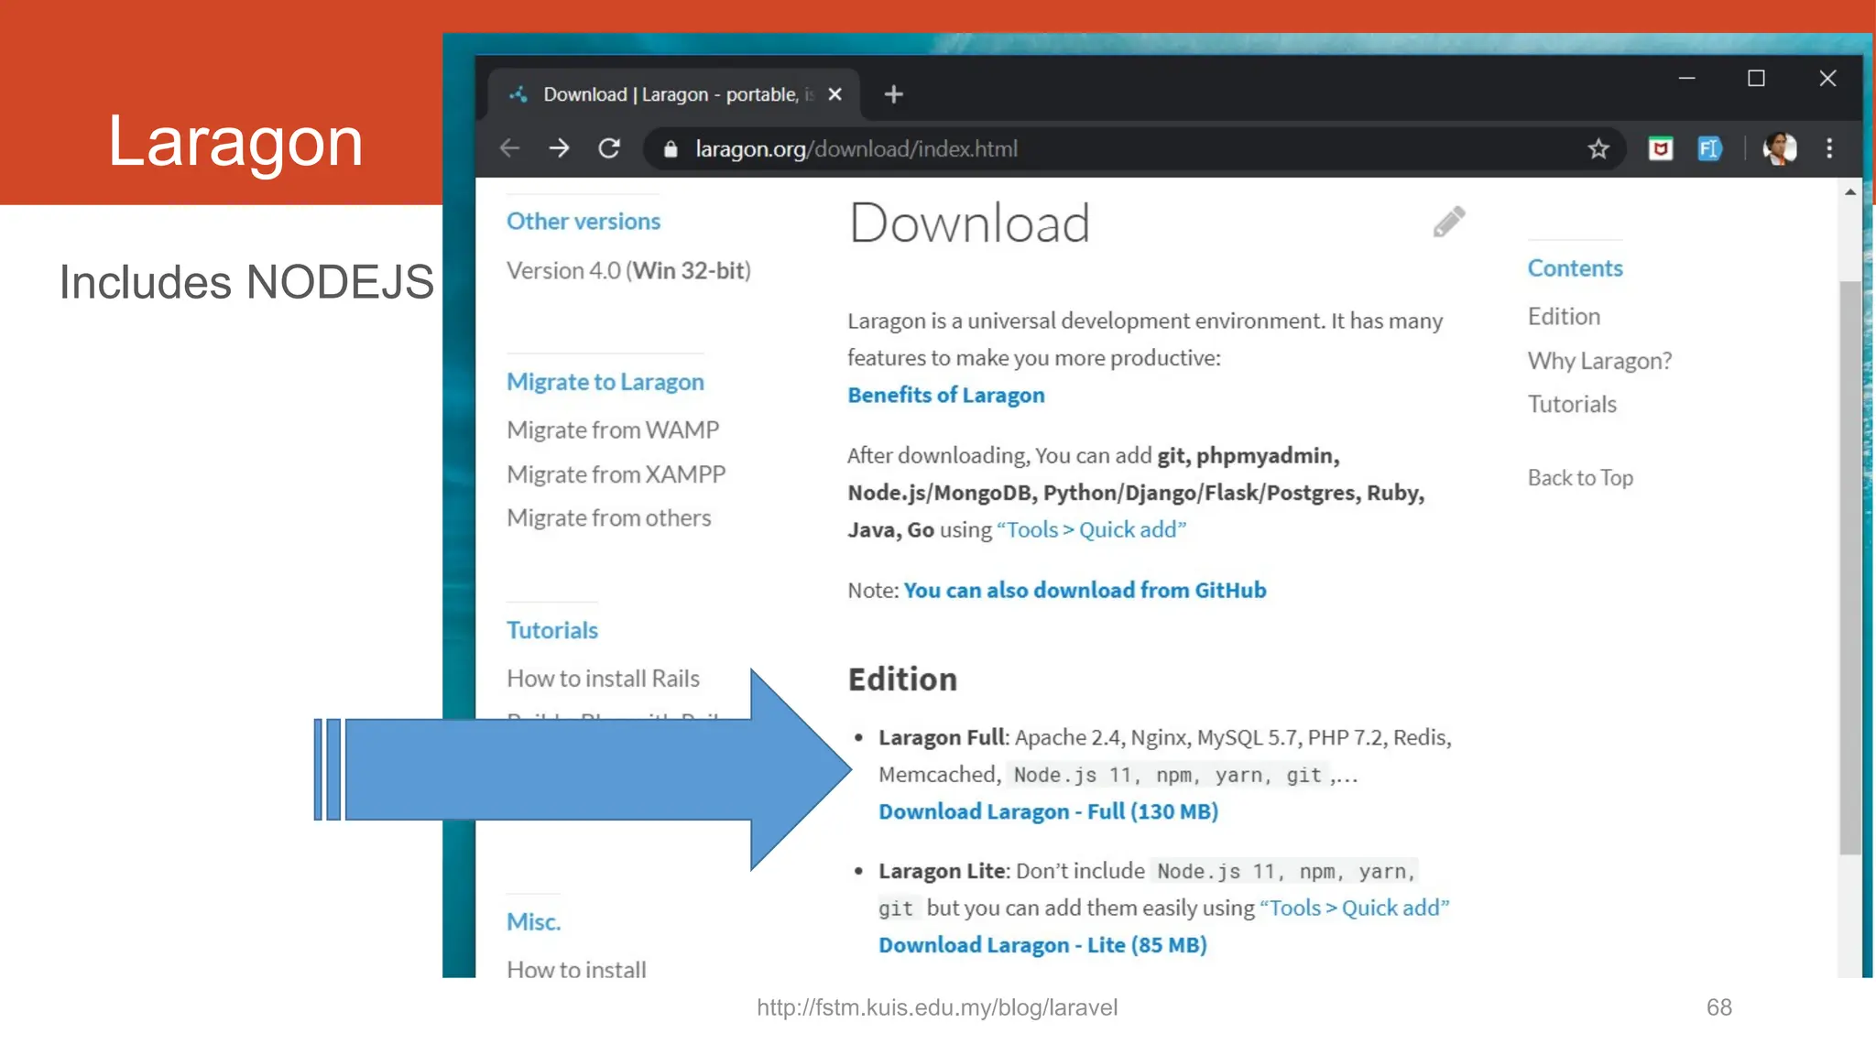Open Migrate to Laragon section link
The image size is (1876, 1055).
605,382
